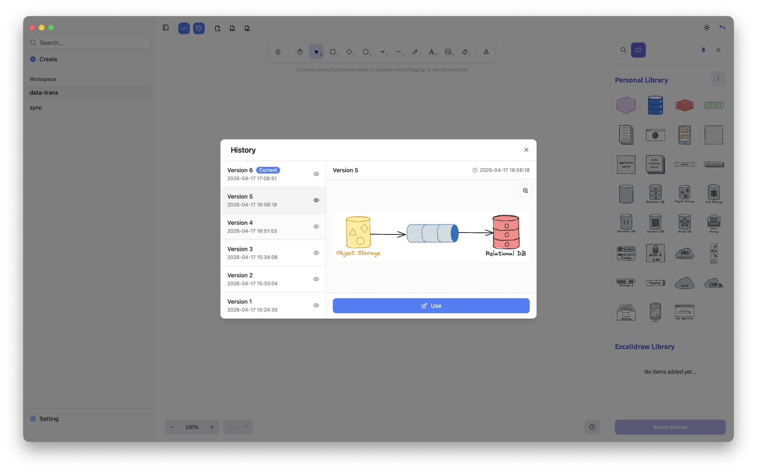This screenshot has width=757, height=473.
Task: Select Version 4 in history list
Action: [x=273, y=227]
